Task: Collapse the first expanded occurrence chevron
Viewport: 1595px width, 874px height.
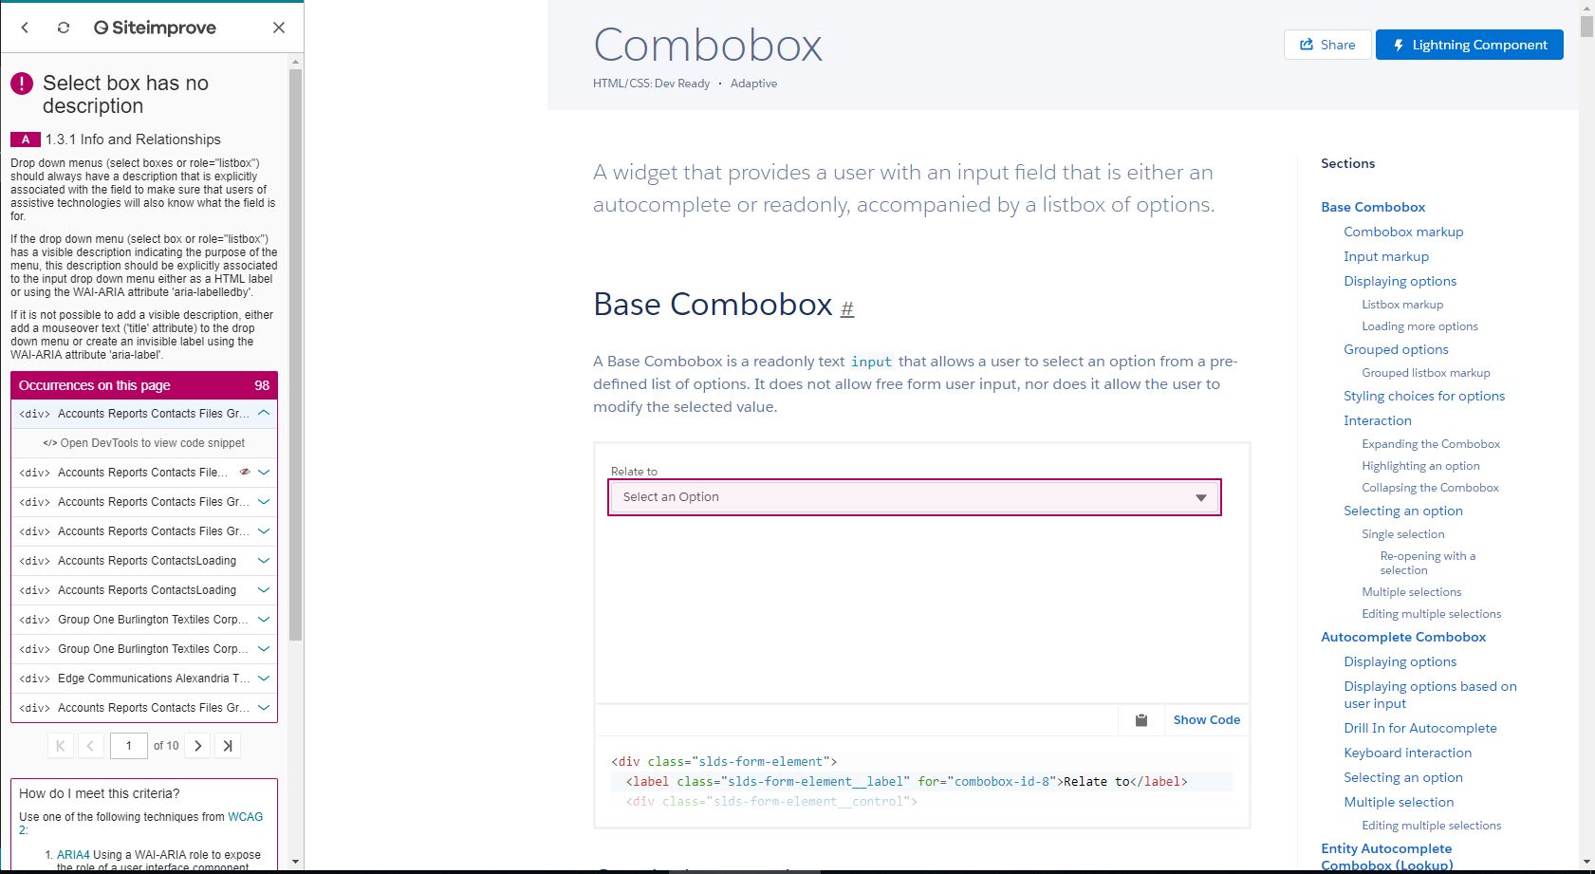Action: coord(264,413)
